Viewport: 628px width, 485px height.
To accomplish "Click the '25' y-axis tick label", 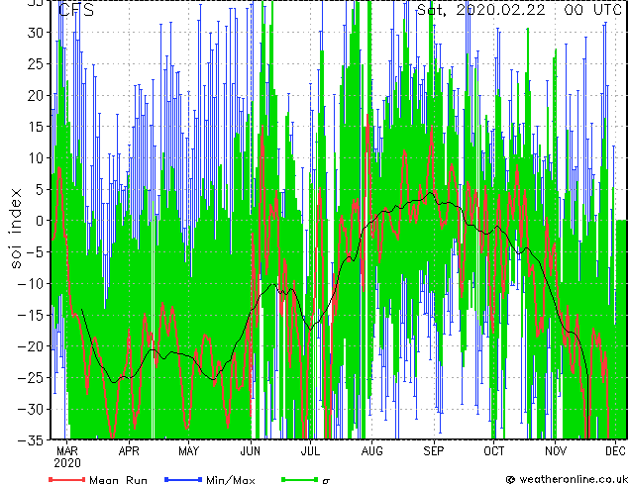I will point(36,63).
